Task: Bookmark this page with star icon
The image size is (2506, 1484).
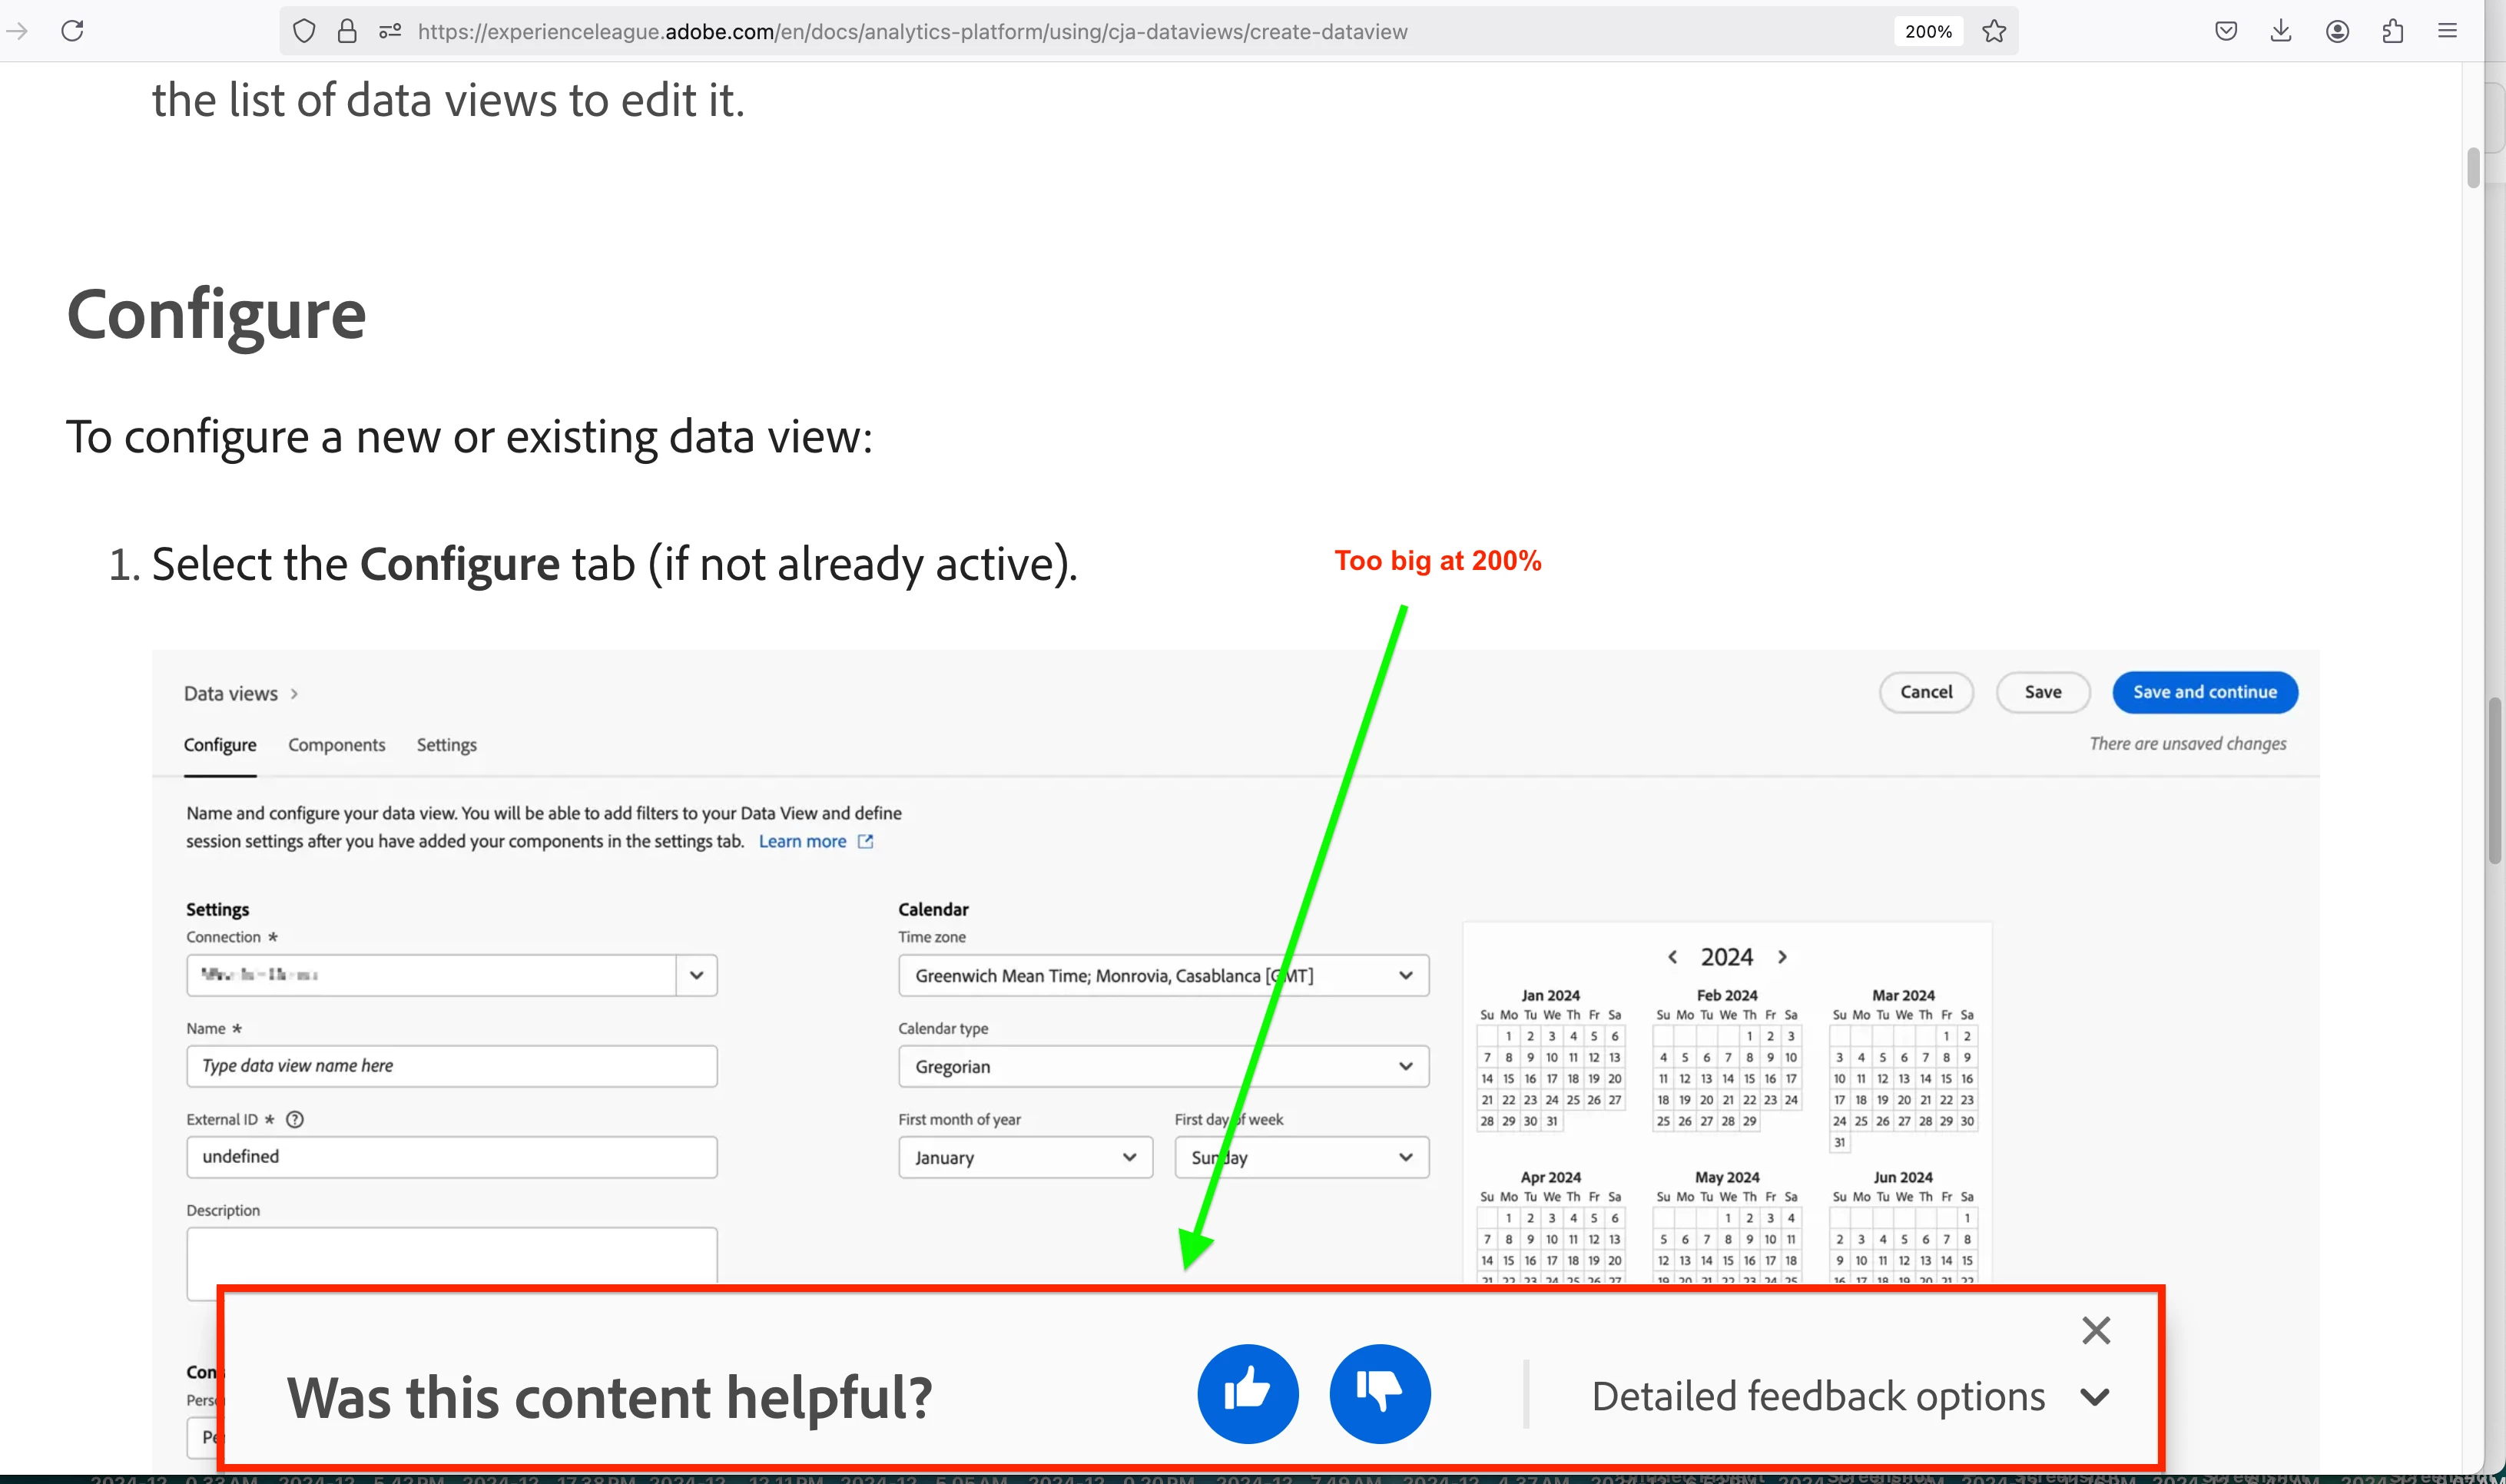Action: (1994, 31)
